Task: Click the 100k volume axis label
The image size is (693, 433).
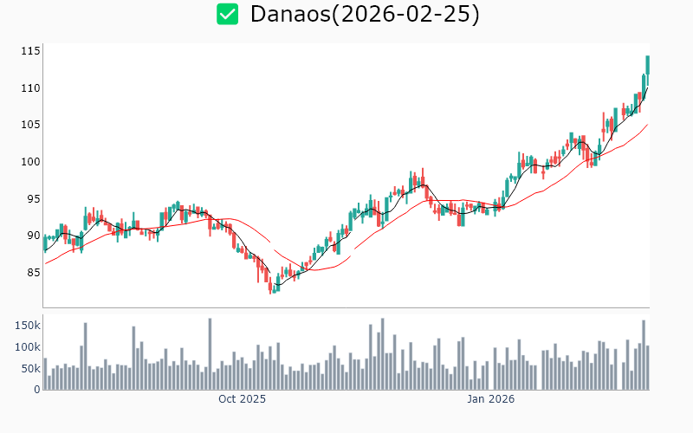Action: [27, 347]
